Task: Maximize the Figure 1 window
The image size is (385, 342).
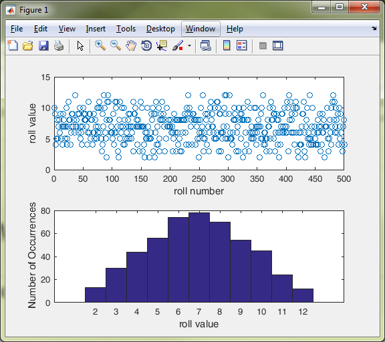Action: (340, 7)
